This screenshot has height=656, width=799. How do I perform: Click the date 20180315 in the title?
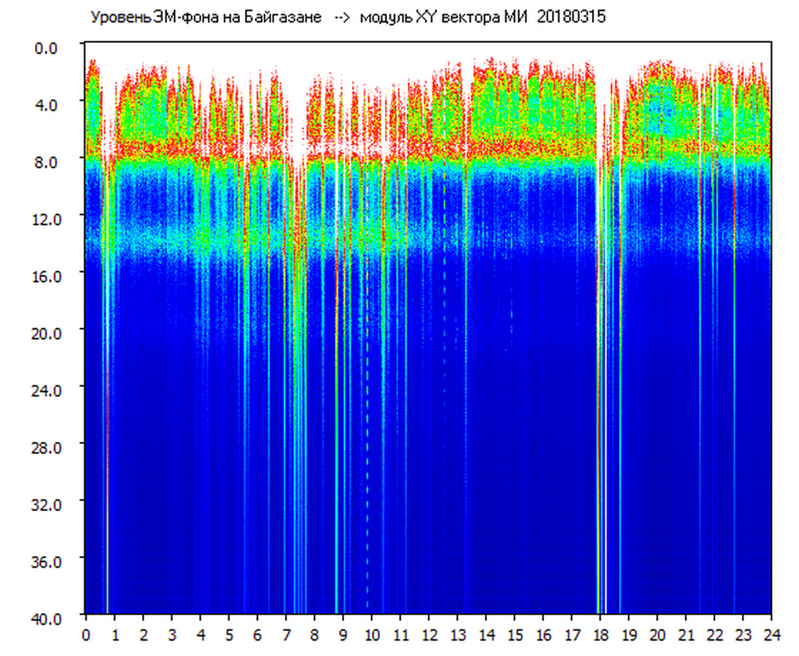coord(571,17)
